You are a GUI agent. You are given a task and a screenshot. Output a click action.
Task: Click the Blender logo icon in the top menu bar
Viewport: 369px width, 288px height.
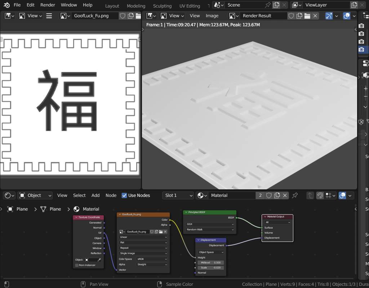click(x=6, y=5)
